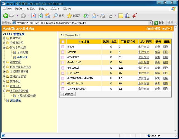The image size is (179, 139).
Task: Click the folder icon of 房间管理
Action: coord(8,38)
